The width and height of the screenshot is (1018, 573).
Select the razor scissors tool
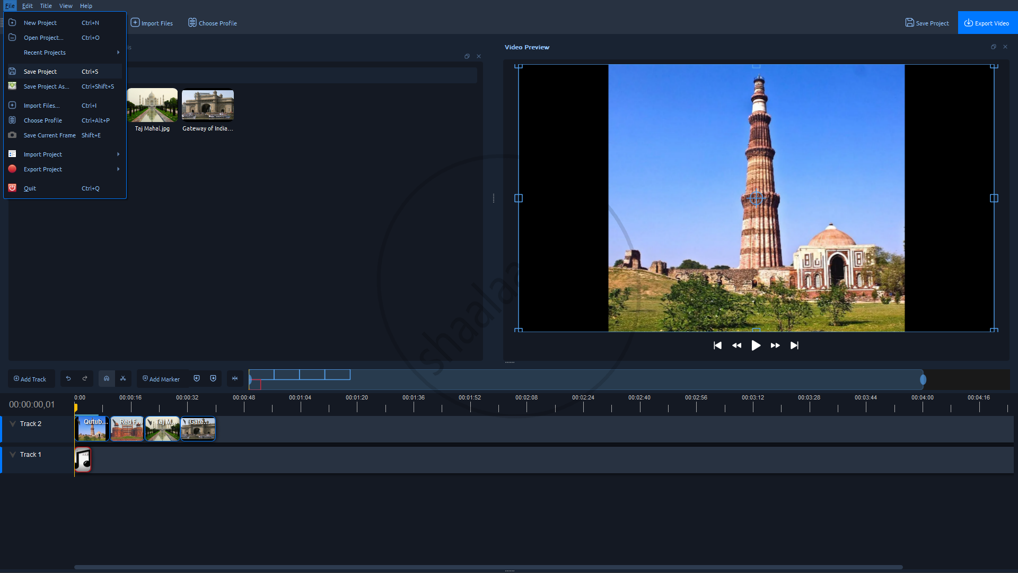(x=123, y=379)
